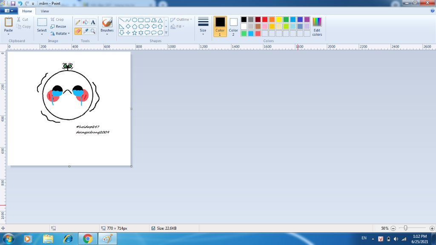Screen dimensions: 436x245
Task: Click the Undo arrow
Action: 20,3
